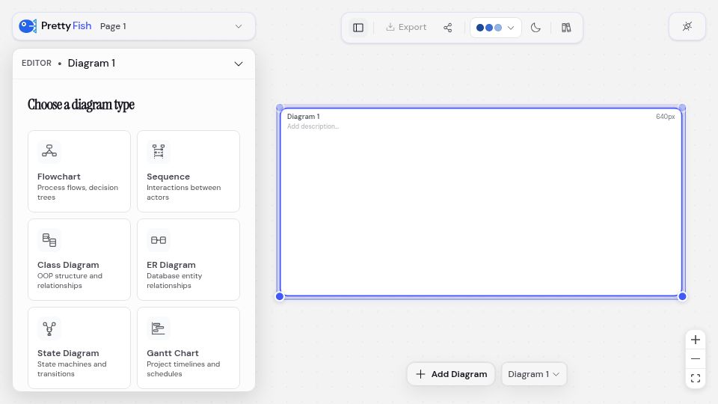The height and width of the screenshot is (404, 718).
Task: Click the bottom-right resize handle
Action: pyautogui.click(x=682, y=296)
